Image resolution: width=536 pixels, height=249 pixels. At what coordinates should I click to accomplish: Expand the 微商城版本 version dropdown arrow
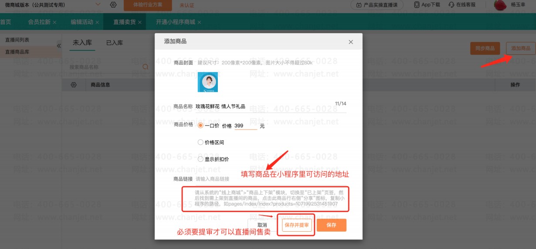coord(97,5)
